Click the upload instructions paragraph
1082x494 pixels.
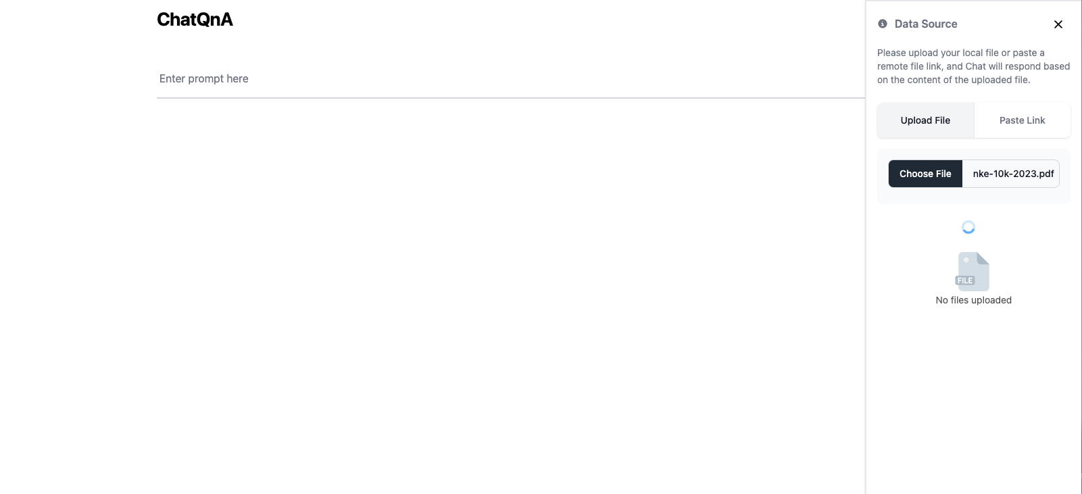(973, 66)
